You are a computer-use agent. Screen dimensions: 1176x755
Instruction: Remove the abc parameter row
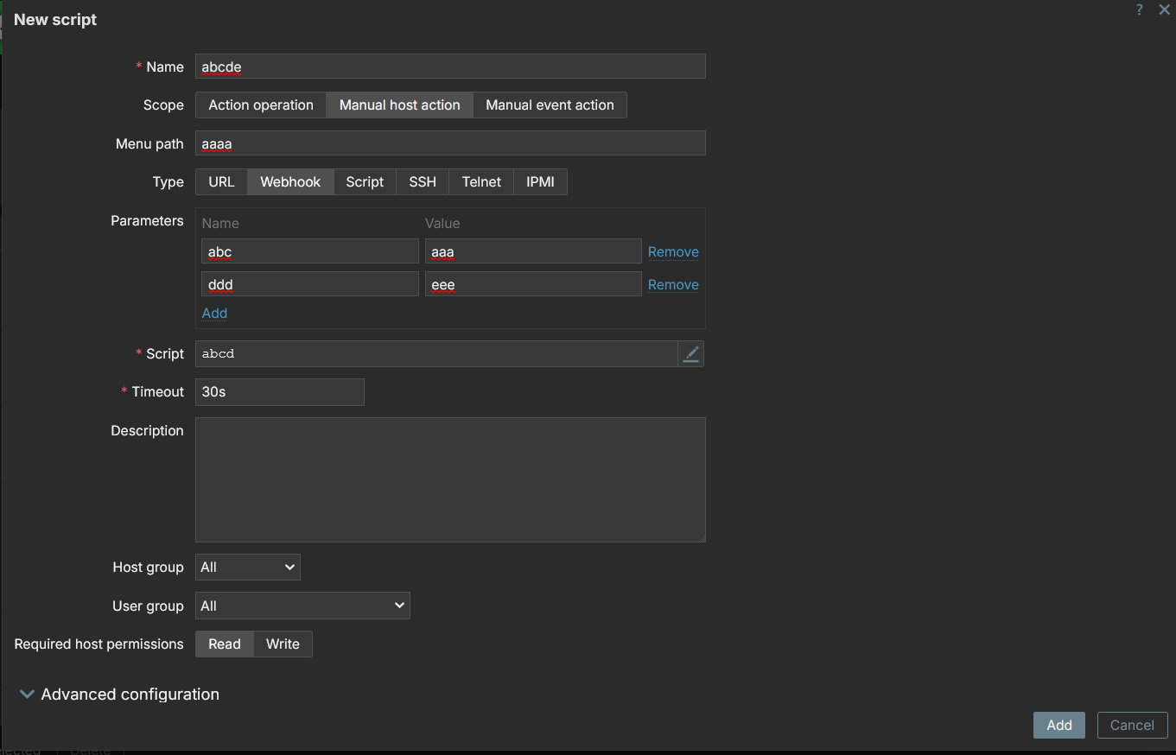pyautogui.click(x=673, y=252)
